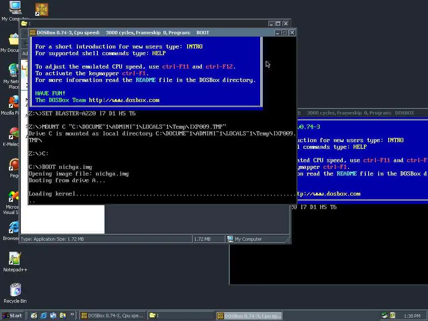428x321 pixels.
Task: Minimize the DOSBox BOOT window
Action: tap(278, 33)
